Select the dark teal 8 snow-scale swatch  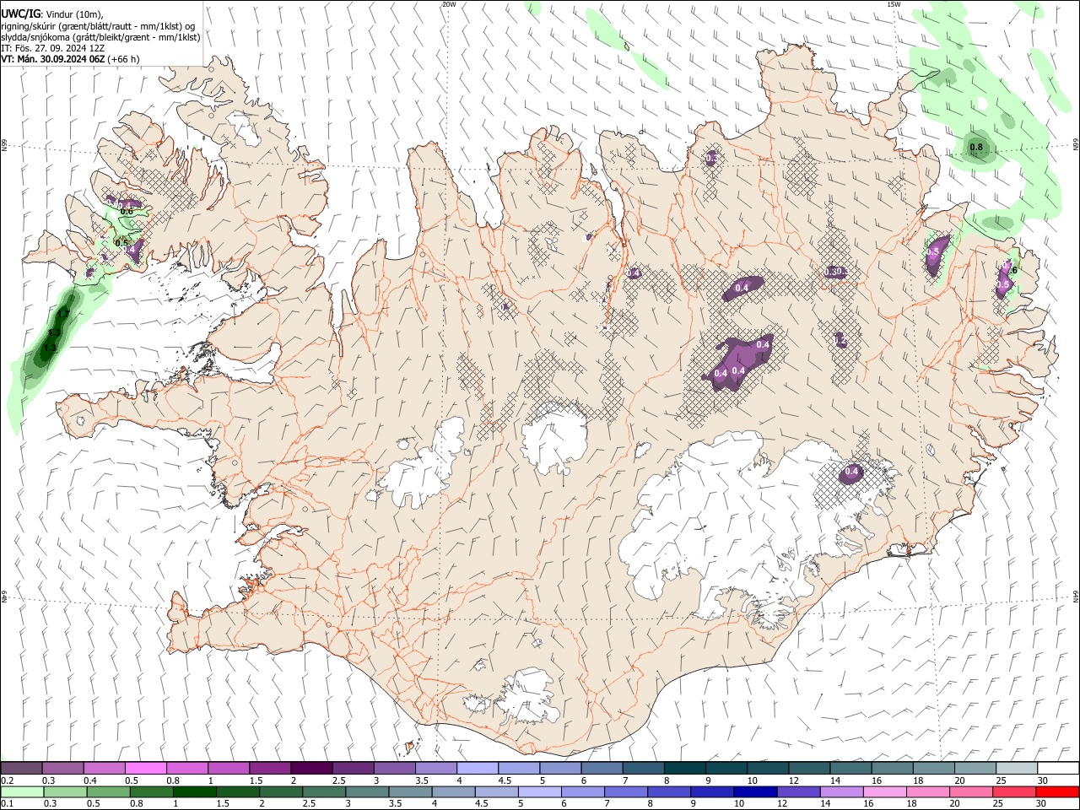[x=685, y=769]
